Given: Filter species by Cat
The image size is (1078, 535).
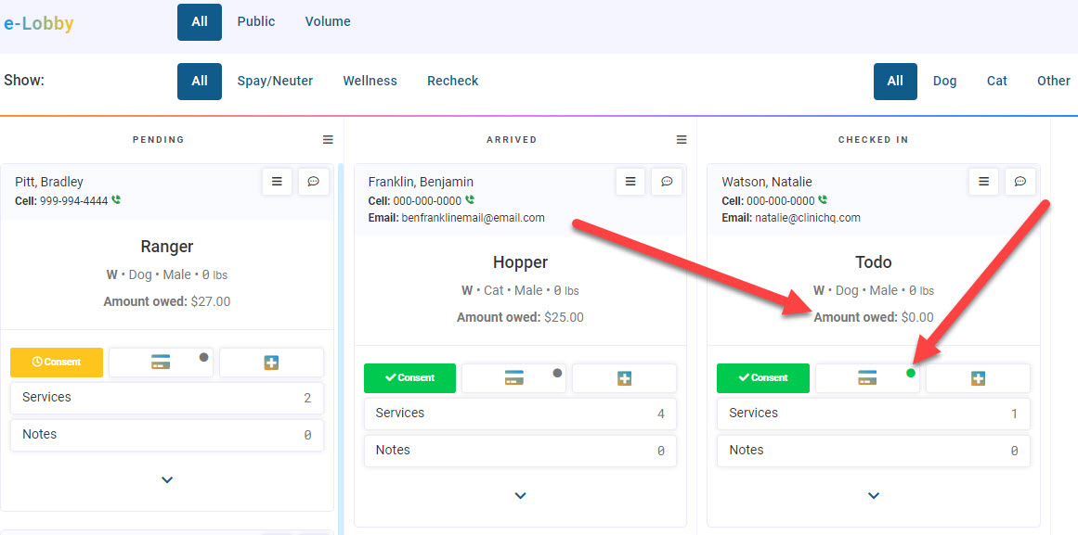Looking at the screenshot, I should pos(996,81).
